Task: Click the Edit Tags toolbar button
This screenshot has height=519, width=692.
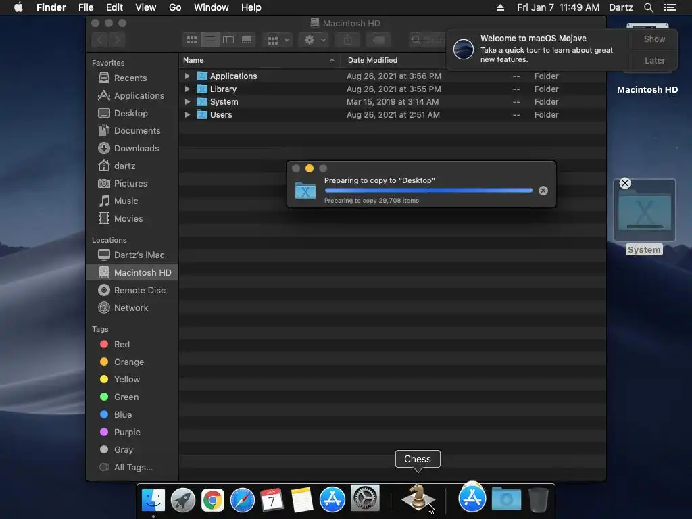Action: tap(378, 40)
